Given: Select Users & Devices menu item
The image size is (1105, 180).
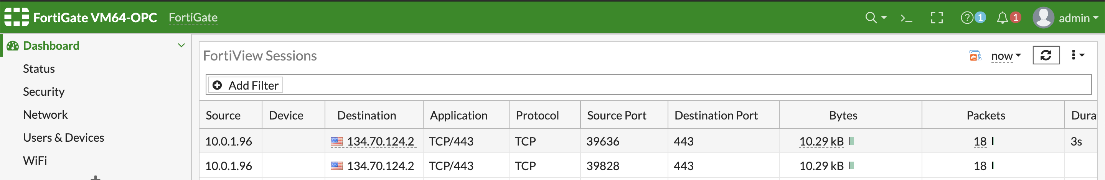Looking at the screenshot, I should 63,137.
